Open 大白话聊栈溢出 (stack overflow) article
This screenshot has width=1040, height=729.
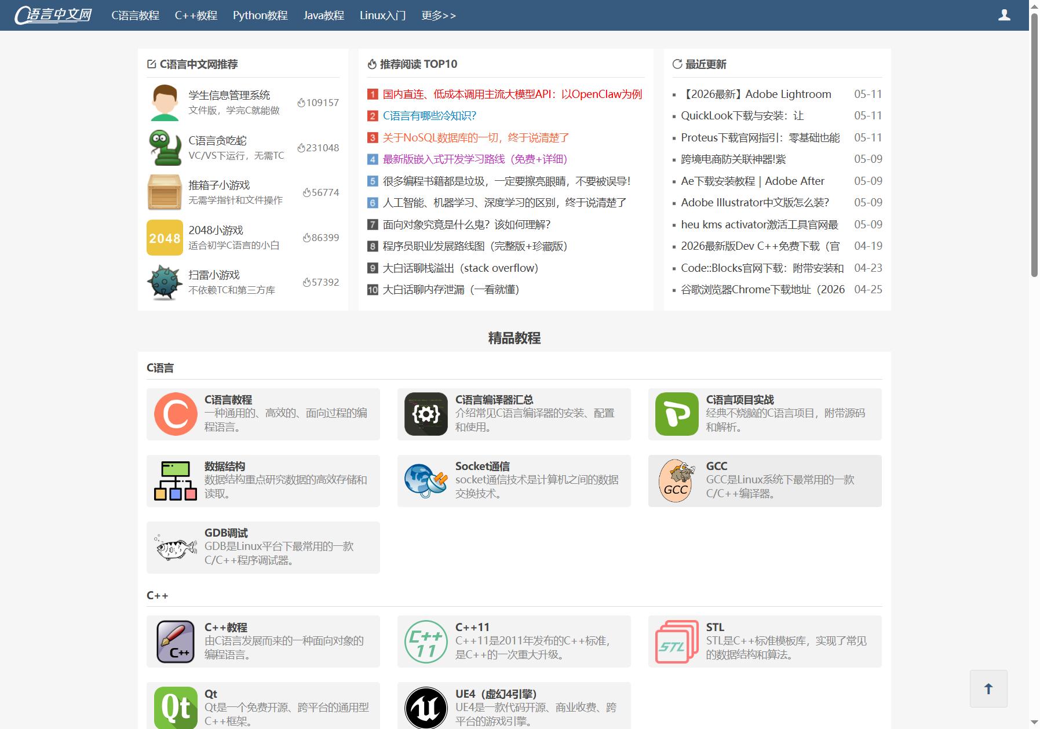coord(461,268)
